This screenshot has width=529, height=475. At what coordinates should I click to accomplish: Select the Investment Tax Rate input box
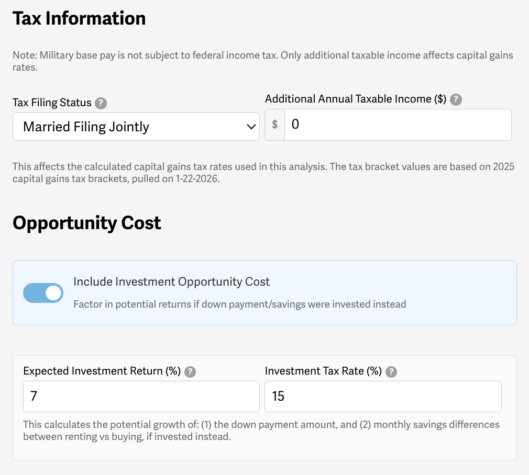point(383,397)
